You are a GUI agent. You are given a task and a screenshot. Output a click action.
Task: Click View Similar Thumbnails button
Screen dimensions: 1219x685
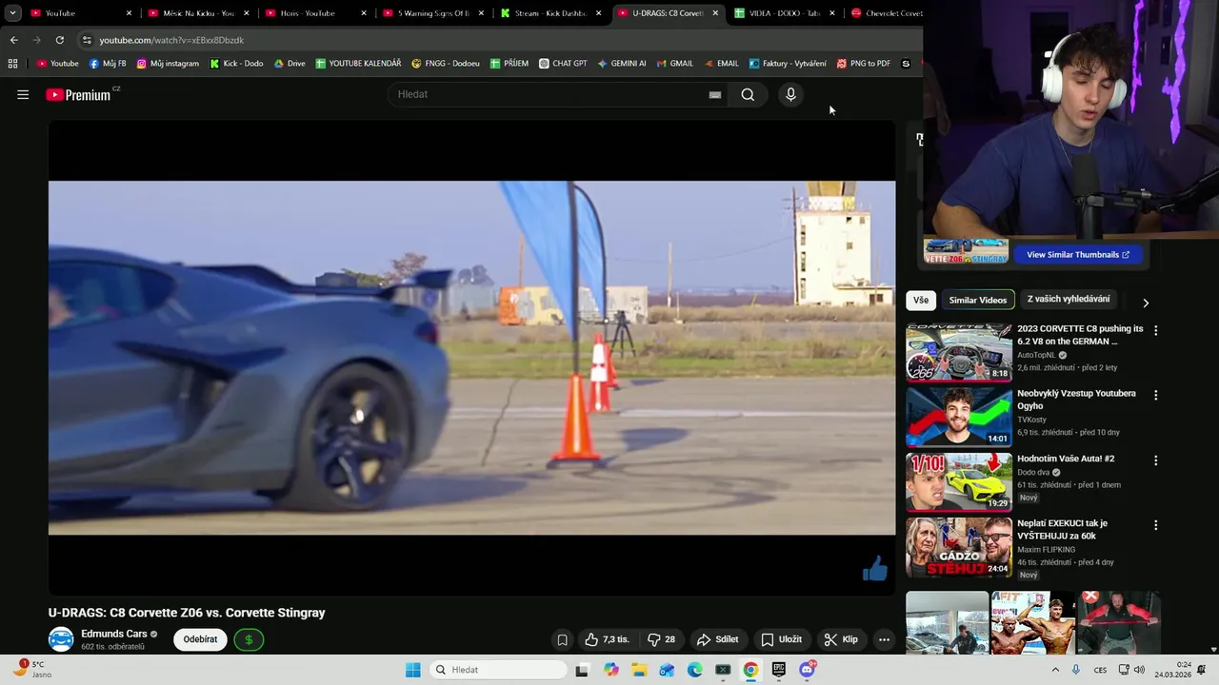(1077, 255)
